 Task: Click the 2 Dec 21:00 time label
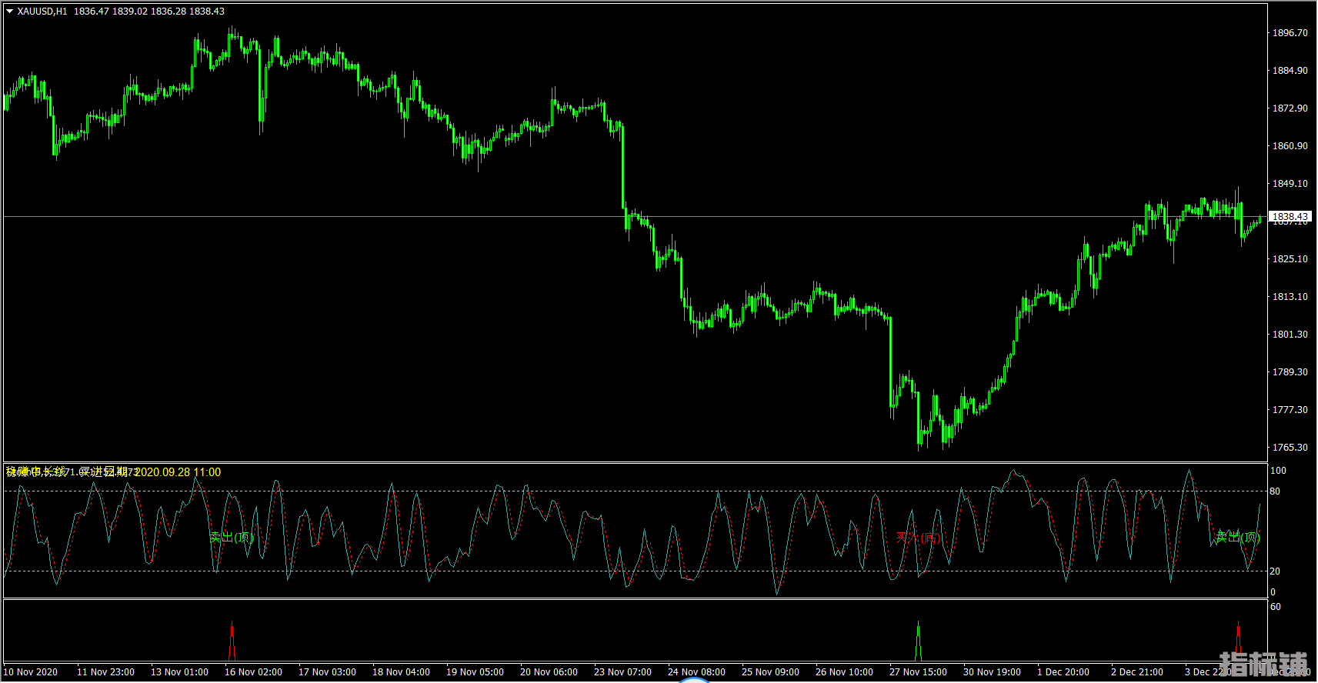[x=1137, y=672]
